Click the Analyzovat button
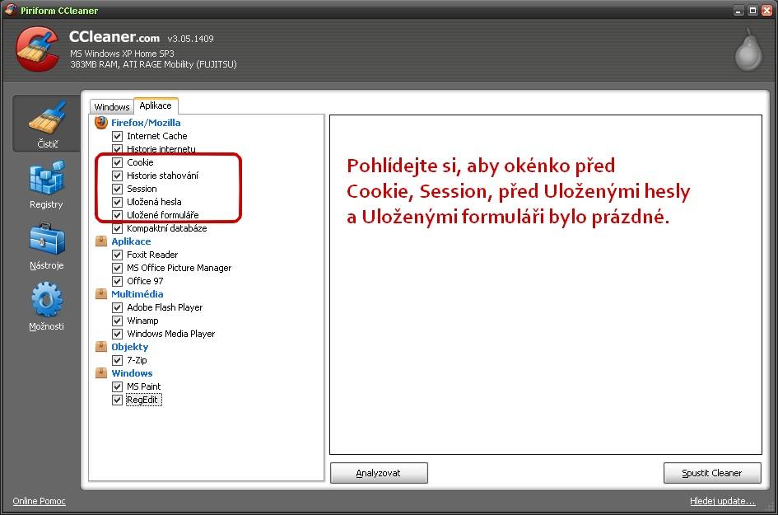Screen dimensions: 778x515 [x=379, y=473]
